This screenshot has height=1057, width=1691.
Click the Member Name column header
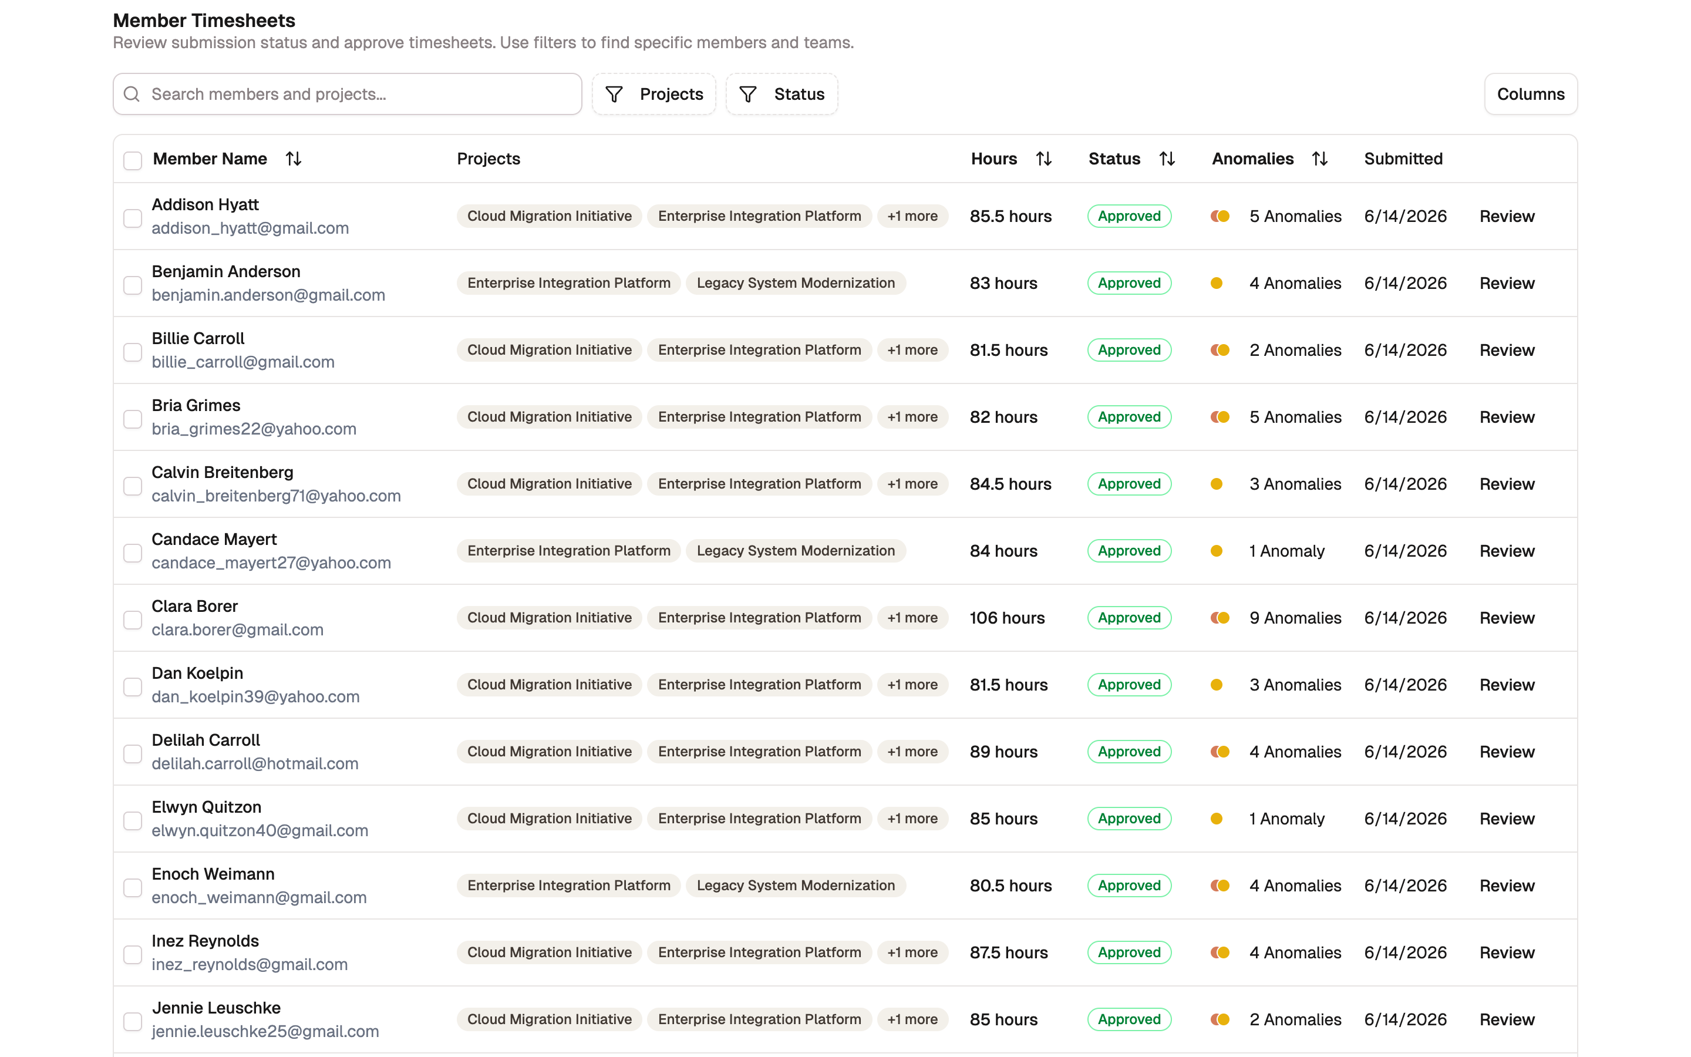point(210,159)
